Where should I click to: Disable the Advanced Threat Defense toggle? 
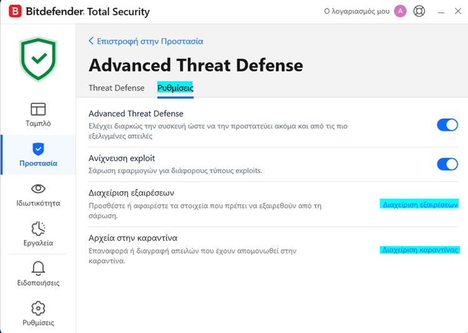click(x=447, y=125)
